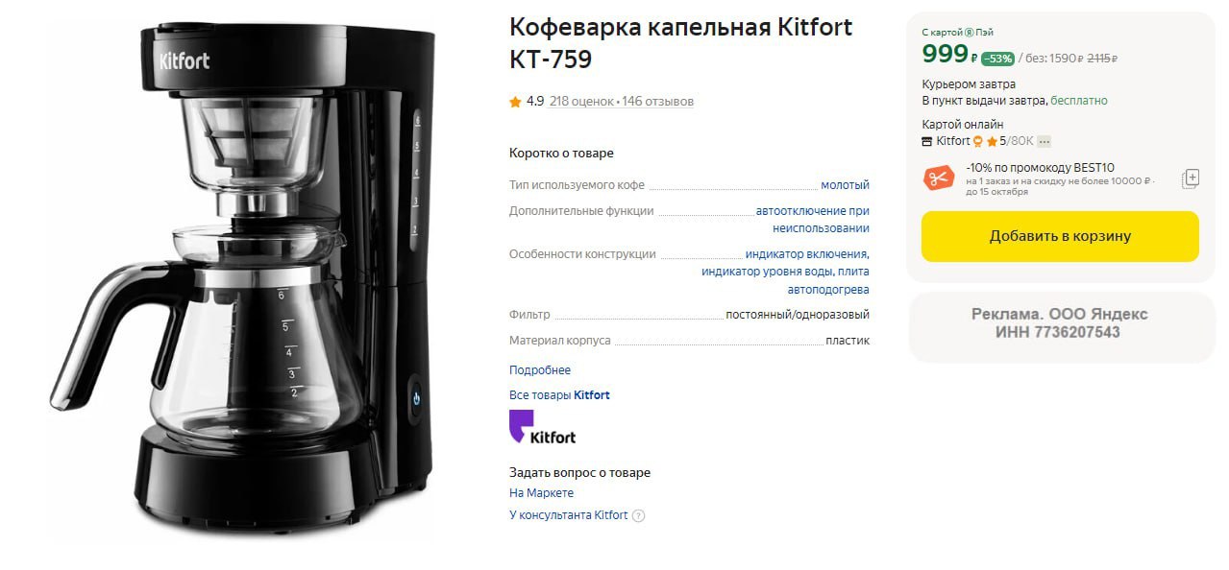Ask a question На Маркете

(541, 493)
